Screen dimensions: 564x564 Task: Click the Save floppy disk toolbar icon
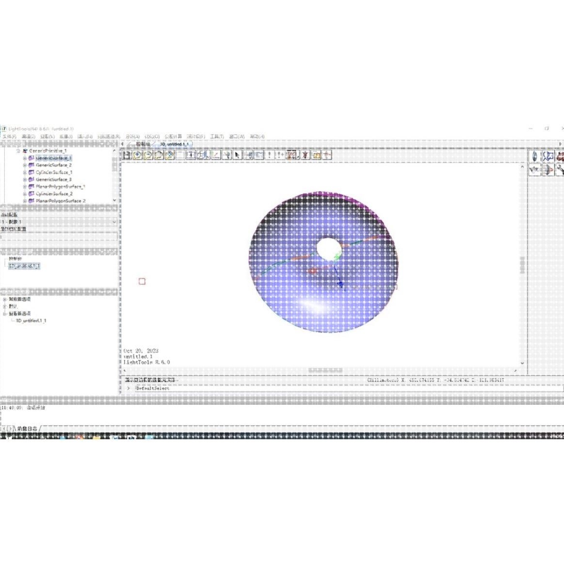pos(126,155)
